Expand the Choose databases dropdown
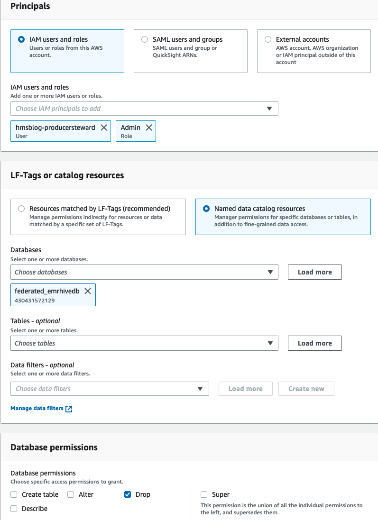 pos(144,272)
